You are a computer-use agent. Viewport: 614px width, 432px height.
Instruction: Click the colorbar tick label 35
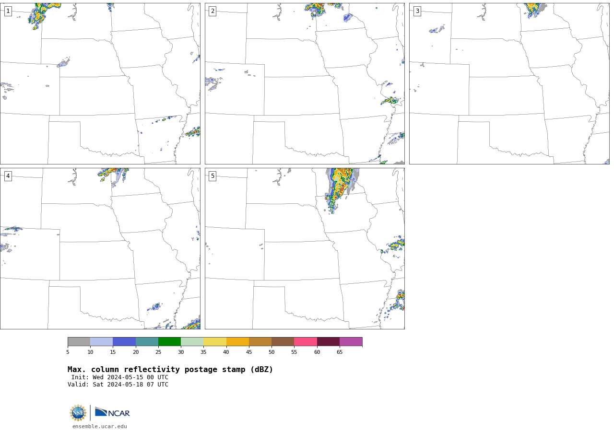[x=203, y=352]
